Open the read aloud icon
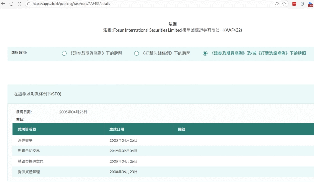The height and width of the screenshot is (183, 314). tap(277, 4)
